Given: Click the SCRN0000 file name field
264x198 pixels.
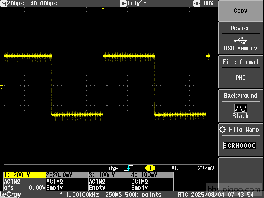Looking at the screenshot, I should (x=240, y=146).
